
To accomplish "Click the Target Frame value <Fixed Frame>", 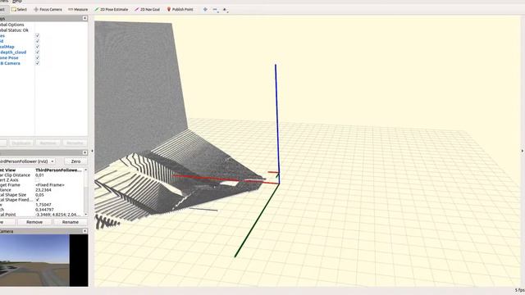I will [50, 185].
